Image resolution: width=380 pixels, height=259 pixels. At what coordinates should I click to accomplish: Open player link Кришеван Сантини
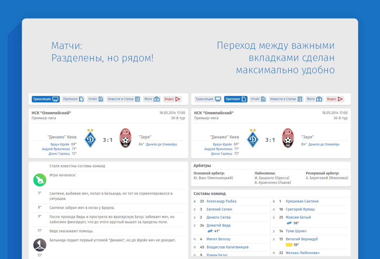pos(302,201)
